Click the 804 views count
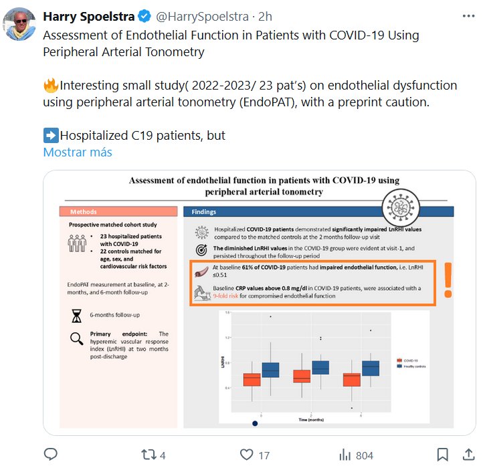Viewport: 487px width, 472px height. (365, 455)
